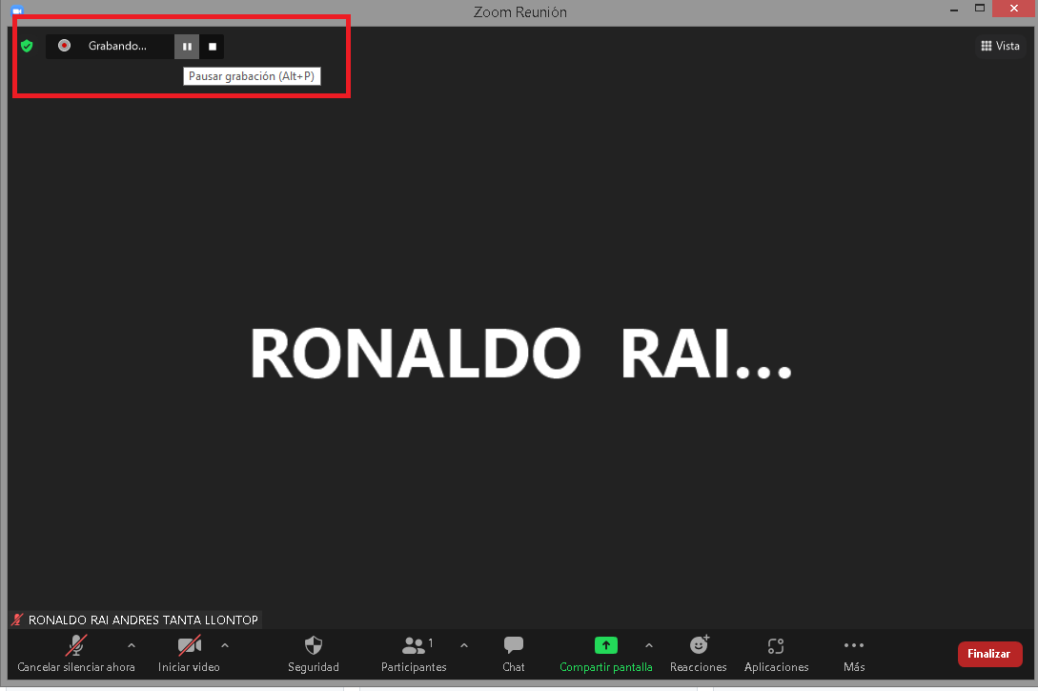This screenshot has width=1038, height=691.
Task: Expand participant options with the Participantes chevron
Action: [x=464, y=646]
